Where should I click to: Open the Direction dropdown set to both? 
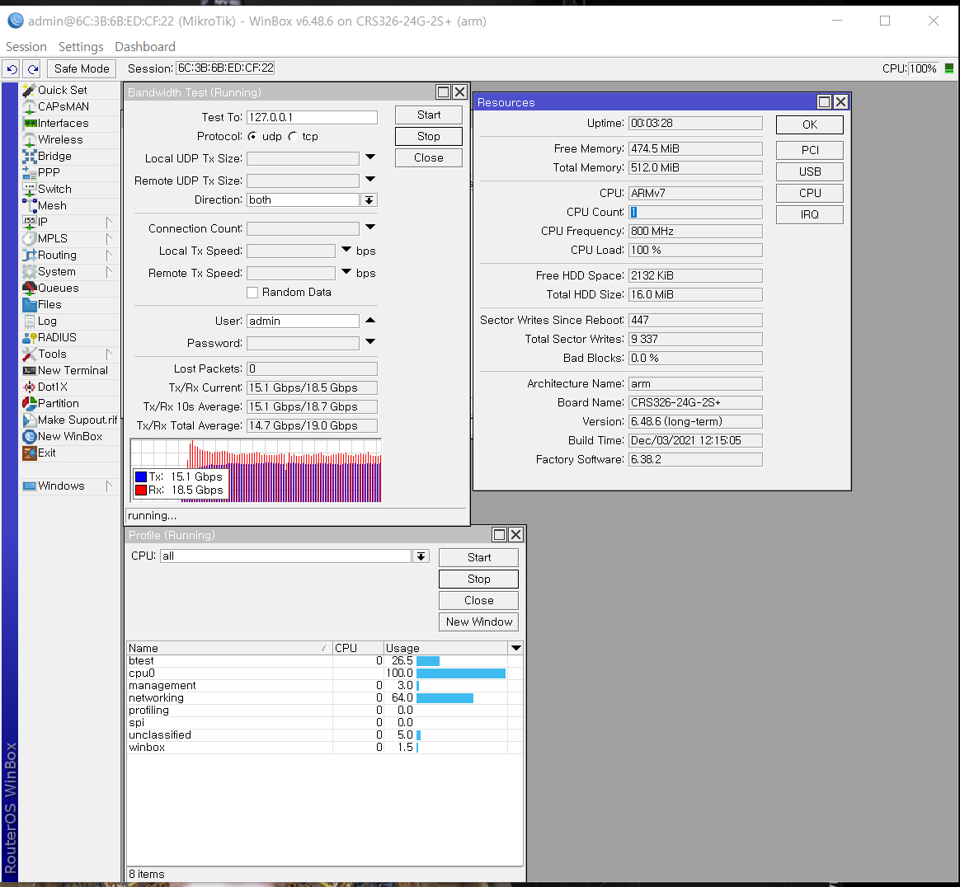pyautogui.click(x=369, y=200)
